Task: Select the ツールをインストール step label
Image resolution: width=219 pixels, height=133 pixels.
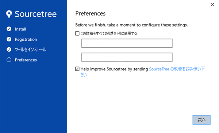Action: click(31, 49)
